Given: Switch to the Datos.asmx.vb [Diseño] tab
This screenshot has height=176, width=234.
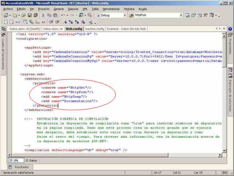Looking at the screenshot, I should tap(25, 29).
